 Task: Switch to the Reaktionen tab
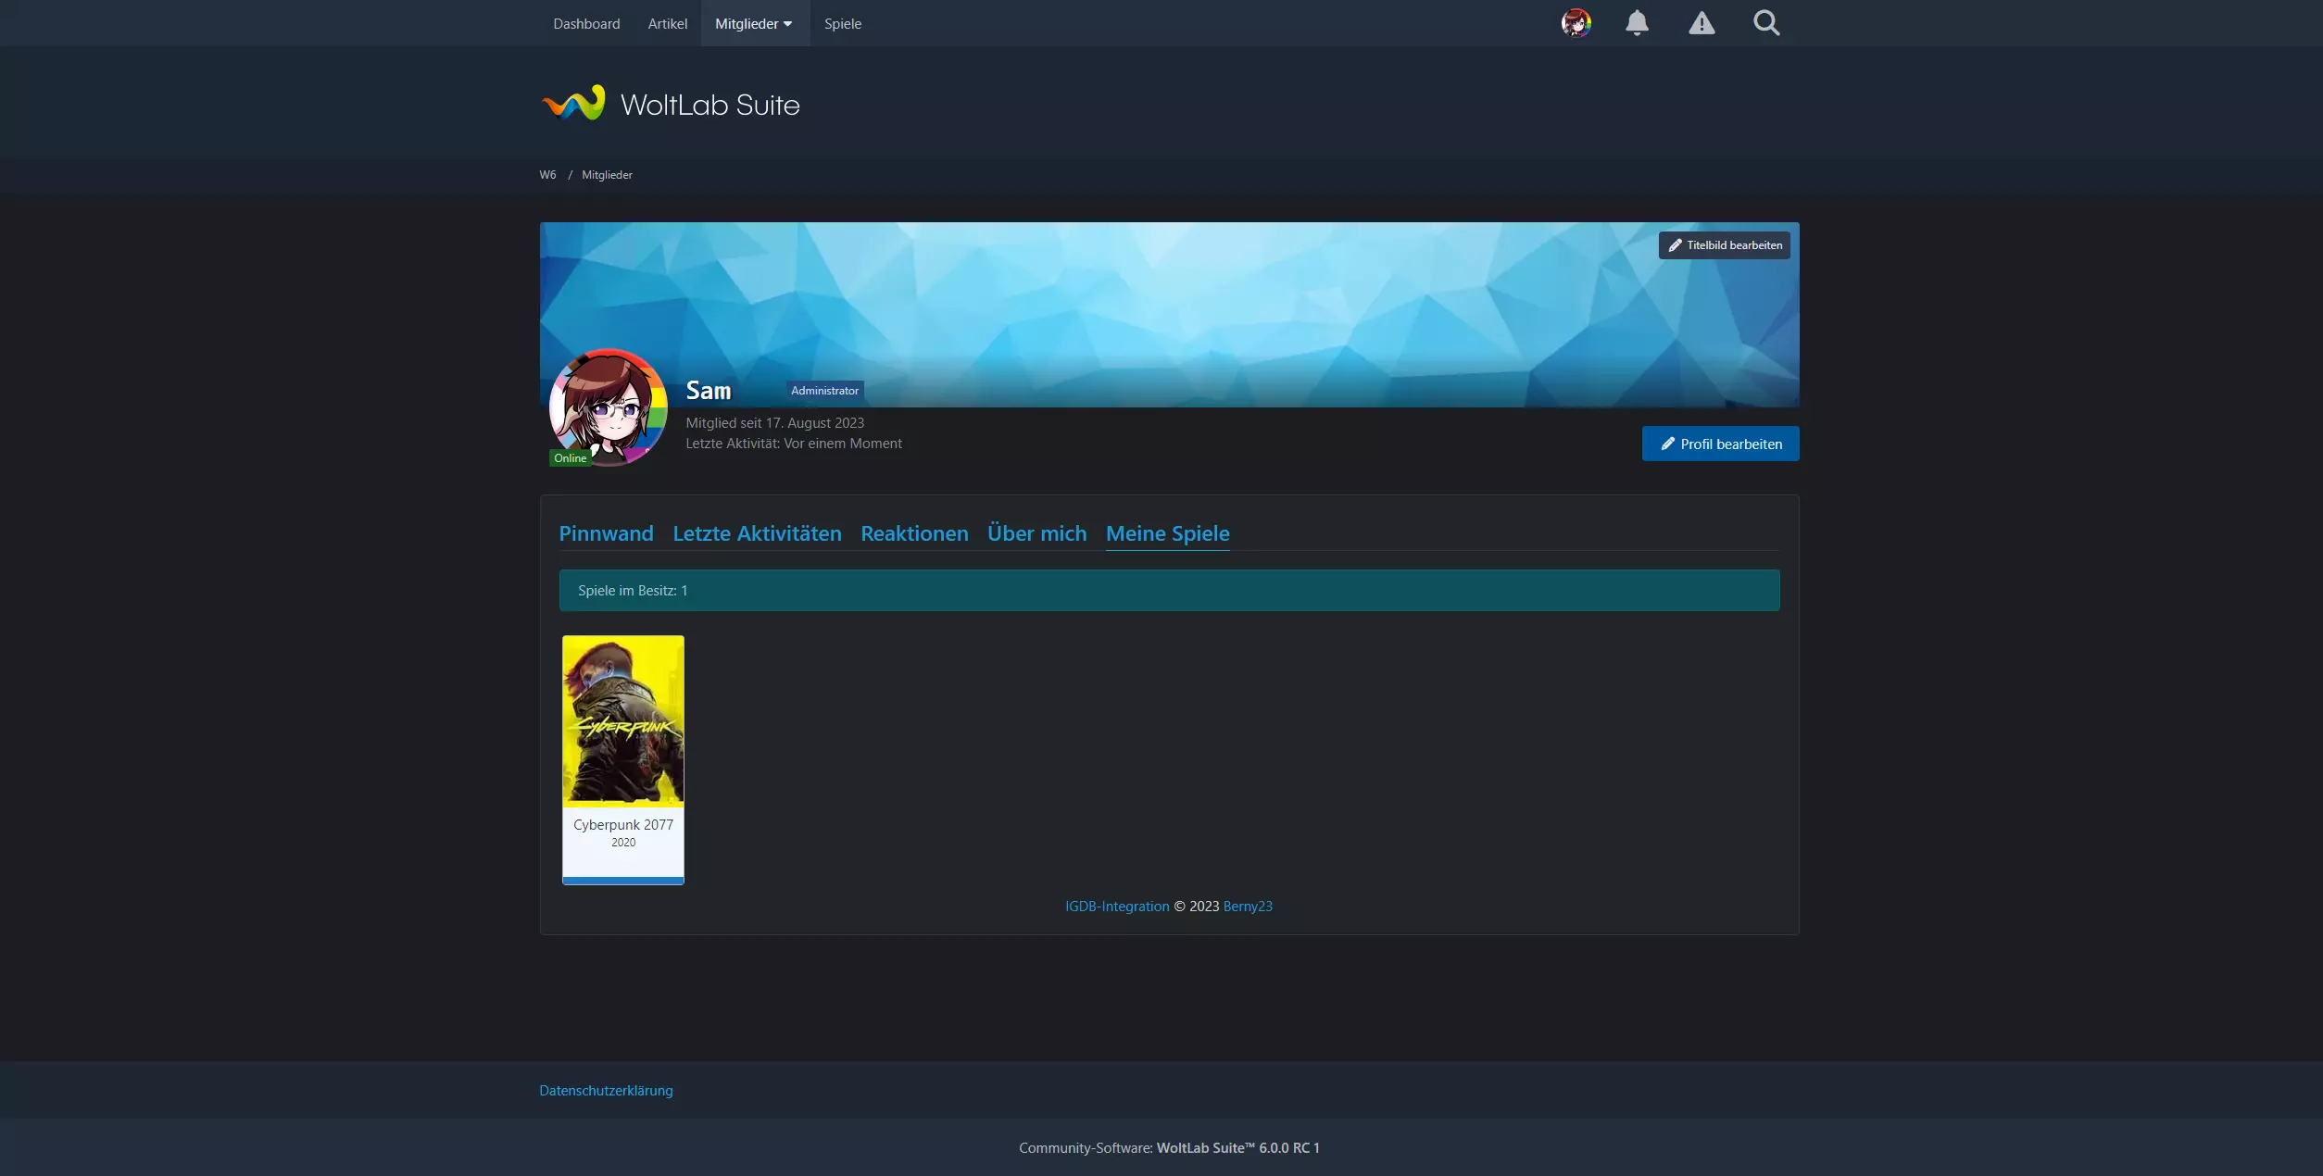pyautogui.click(x=914, y=533)
